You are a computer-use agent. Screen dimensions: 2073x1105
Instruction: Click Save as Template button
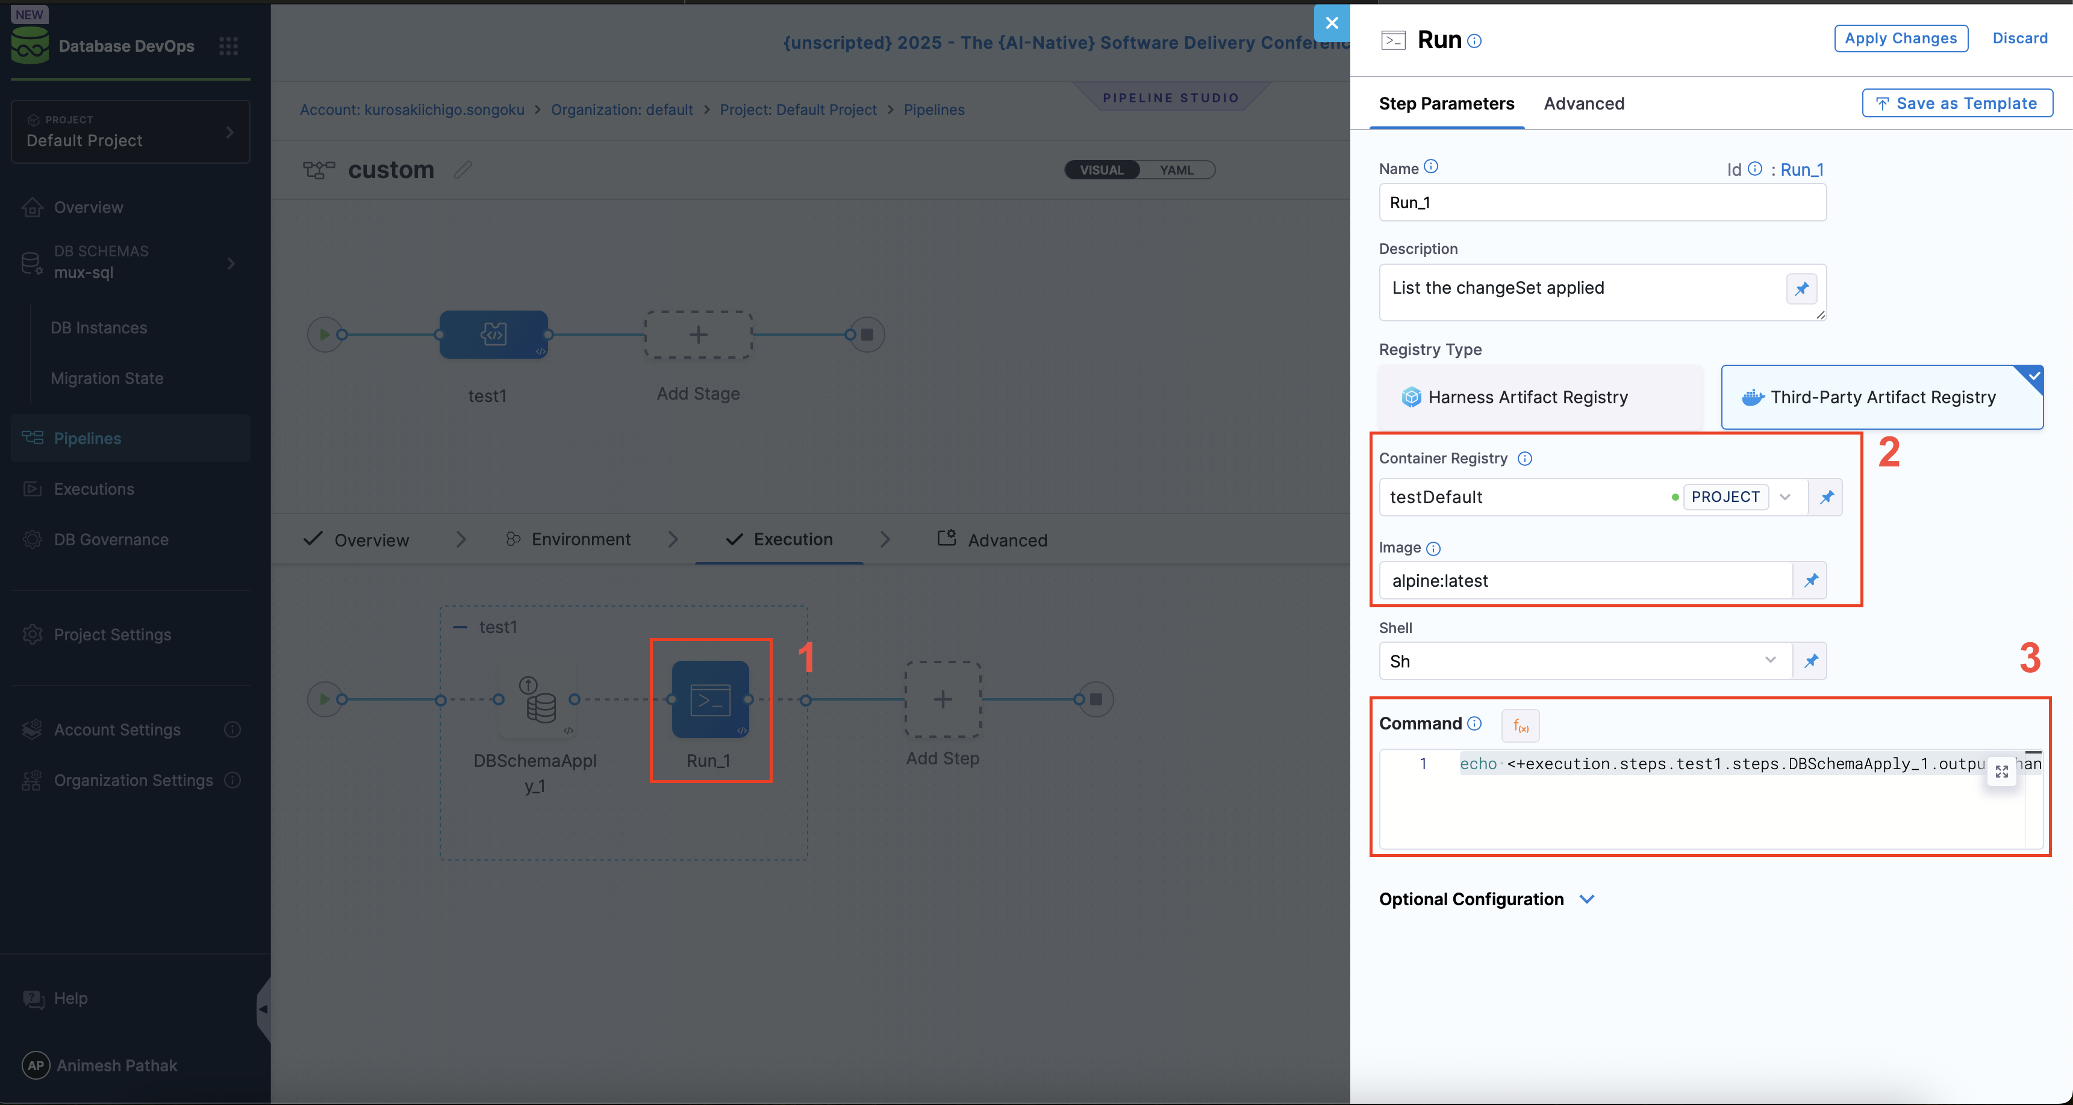tap(1956, 104)
